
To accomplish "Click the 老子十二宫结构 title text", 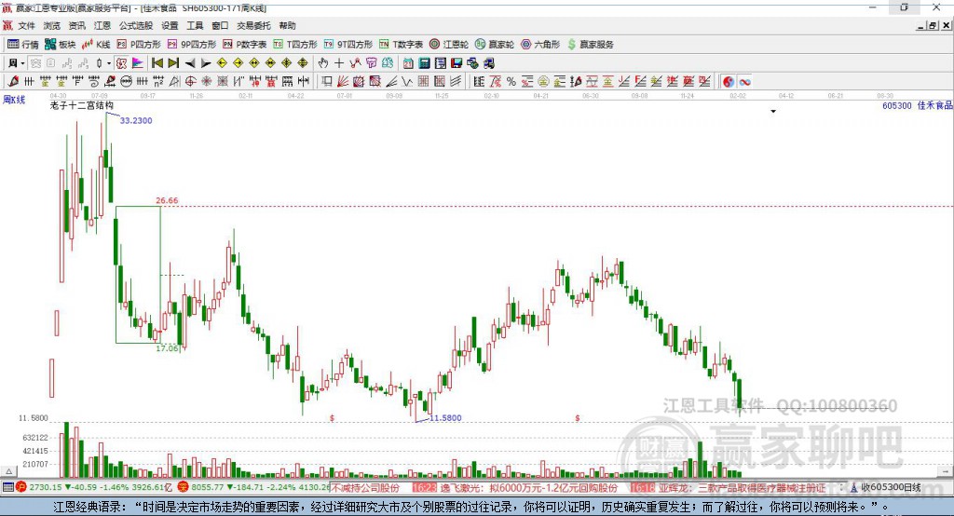I will pyautogui.click(x=82, y=105).
